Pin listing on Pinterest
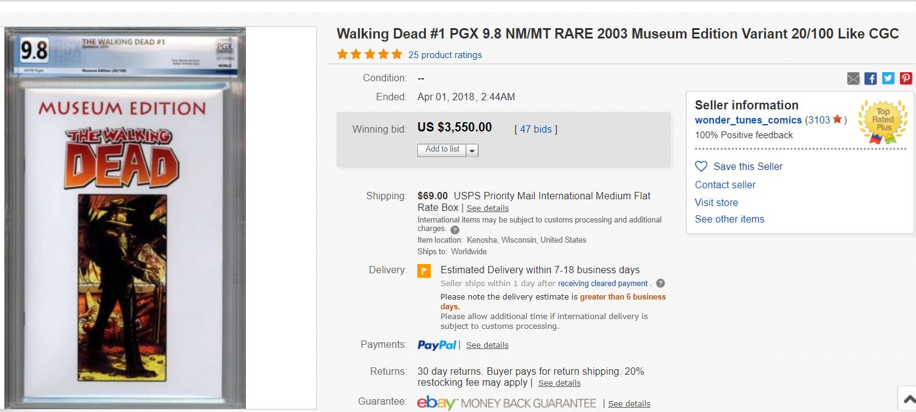The image size is (916, 412). tap(906, 78)
